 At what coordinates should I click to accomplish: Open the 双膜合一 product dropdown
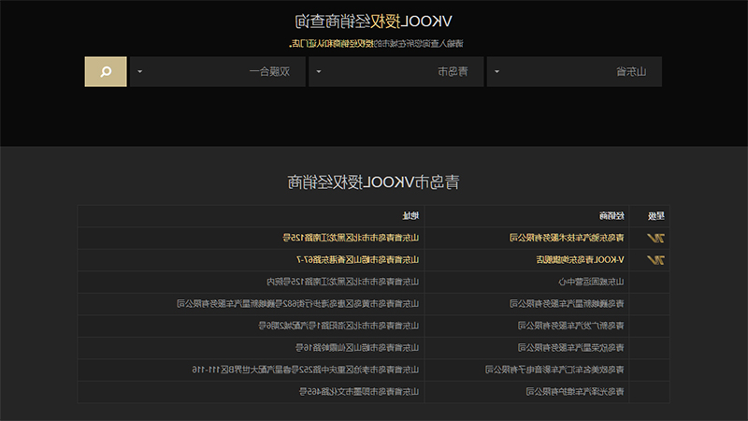pyautogui.click(x=218, y=72)
